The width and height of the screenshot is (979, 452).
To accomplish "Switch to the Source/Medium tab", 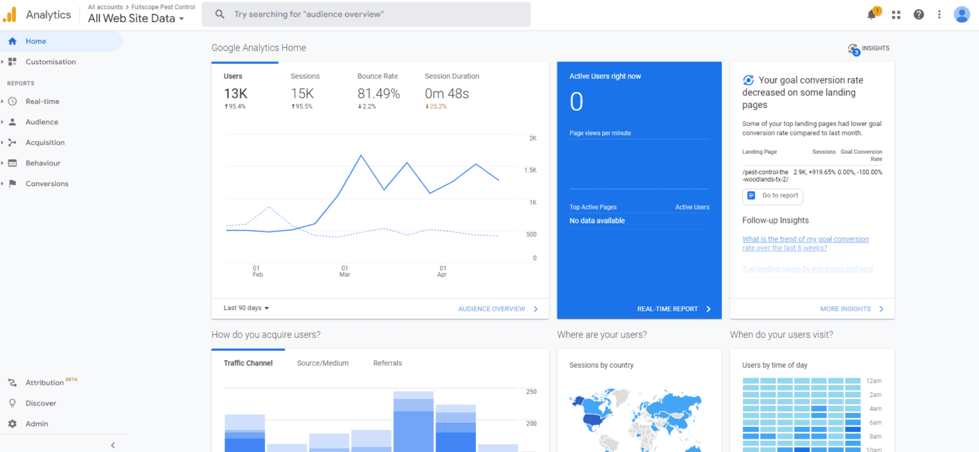I will pos(323,363).
